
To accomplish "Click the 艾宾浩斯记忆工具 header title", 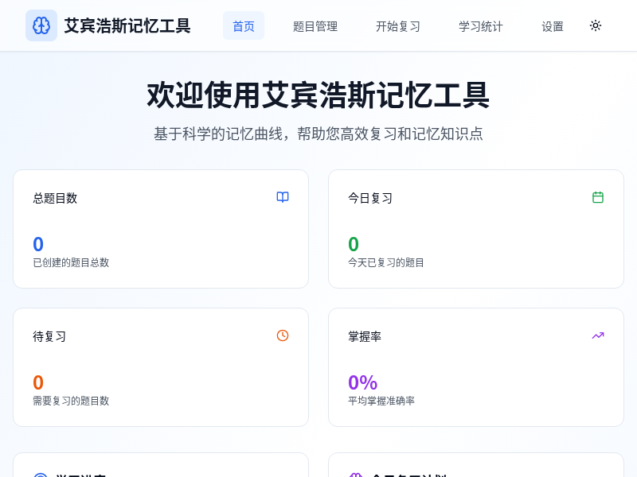I will tap(127, 25).
